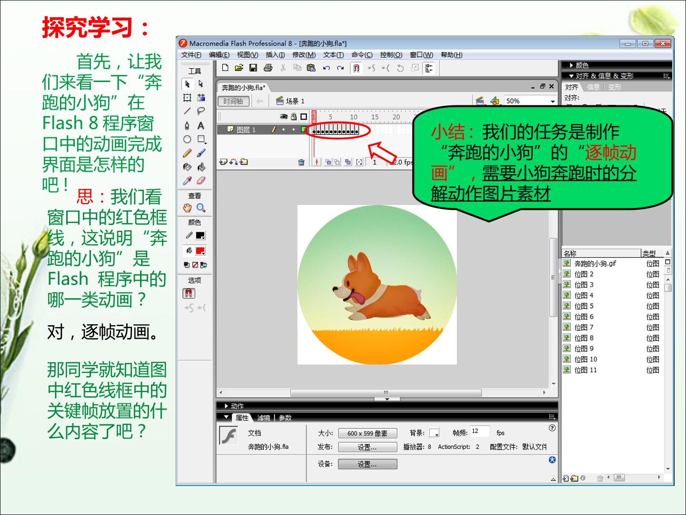Switch to the 滤镜 tab

click(263, 418)
